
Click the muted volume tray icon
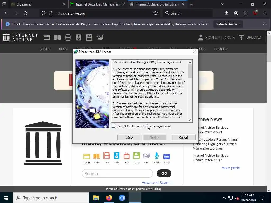pos(237,198)
